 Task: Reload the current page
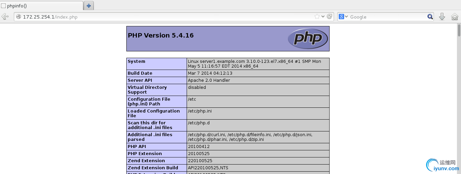pos(329,17)
